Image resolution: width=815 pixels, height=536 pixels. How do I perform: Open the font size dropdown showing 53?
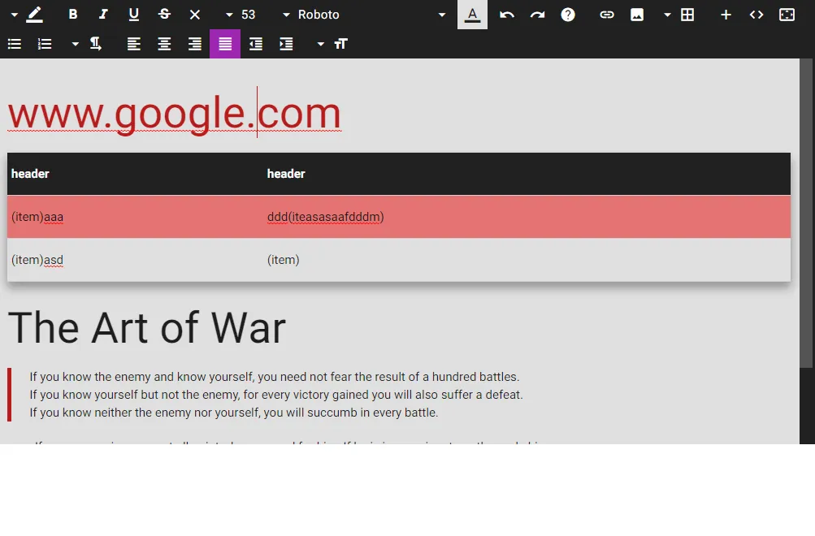pyautogui.click(x=241, y=15)
